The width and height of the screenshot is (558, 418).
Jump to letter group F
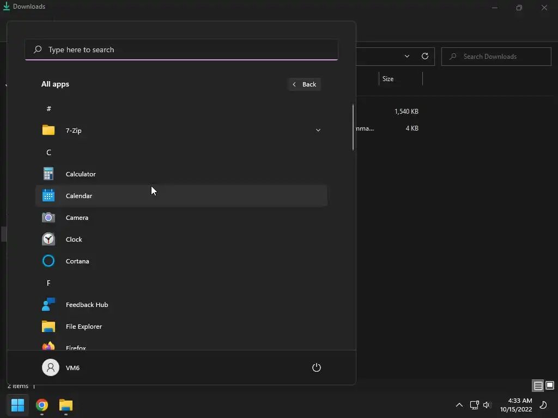(x=48, y=283)
